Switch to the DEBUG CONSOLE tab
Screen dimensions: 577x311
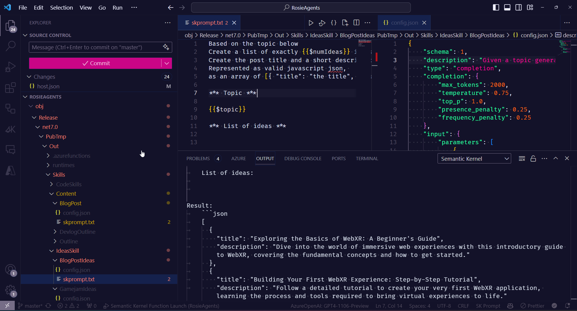point(303,158)
